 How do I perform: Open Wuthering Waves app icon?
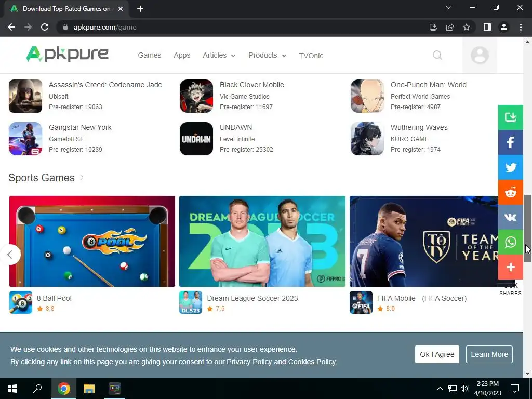pyautogui.click(x=367, y=139)
